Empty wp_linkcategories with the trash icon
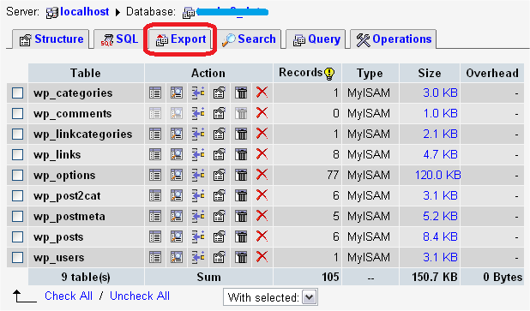 tap(241, 134)
